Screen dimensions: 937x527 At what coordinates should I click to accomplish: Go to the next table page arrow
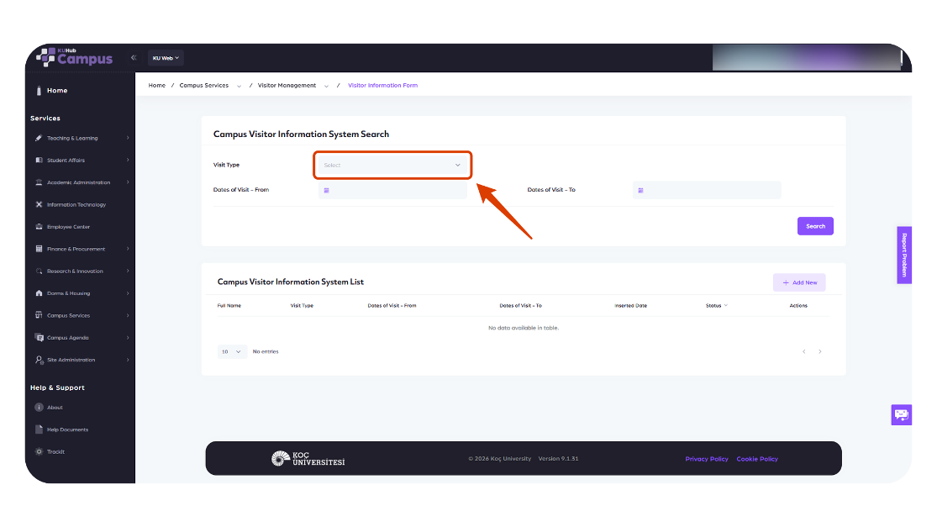point(820,351)
